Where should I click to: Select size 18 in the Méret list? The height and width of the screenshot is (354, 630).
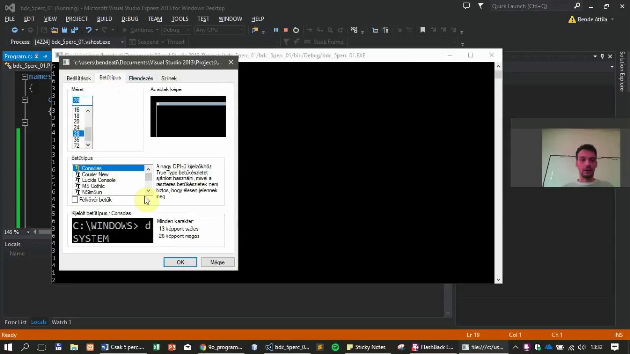(x=76, y=116)
